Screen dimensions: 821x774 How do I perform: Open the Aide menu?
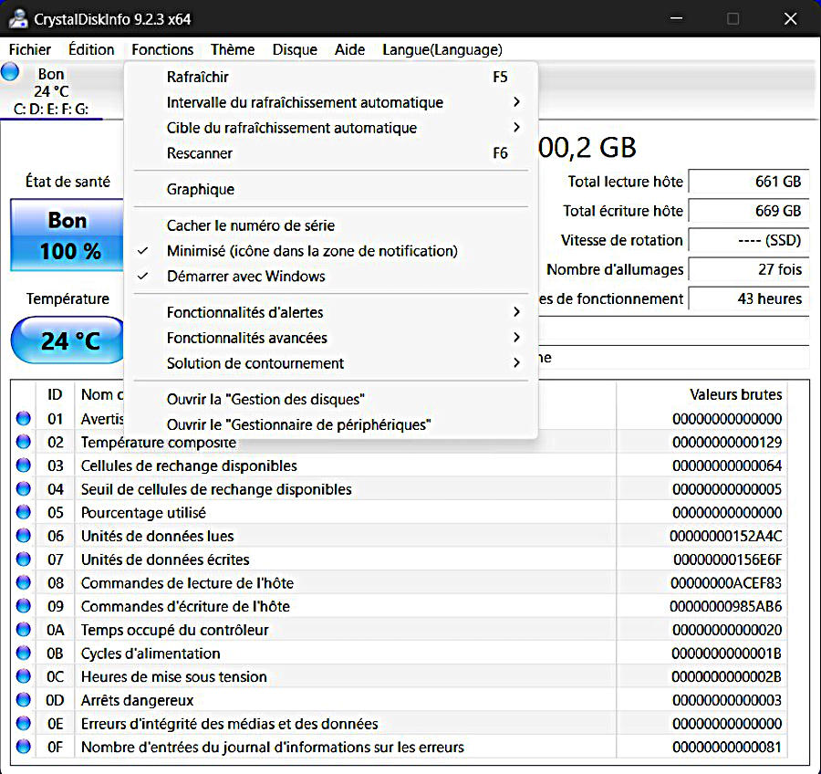pyautogui.click(x=349, y=49)
